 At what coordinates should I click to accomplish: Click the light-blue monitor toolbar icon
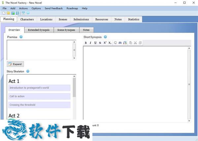click(x=28, y=13)
